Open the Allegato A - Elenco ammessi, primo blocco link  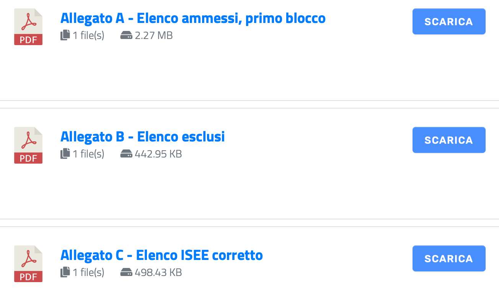pyautogui.click(x=193, y=18)
